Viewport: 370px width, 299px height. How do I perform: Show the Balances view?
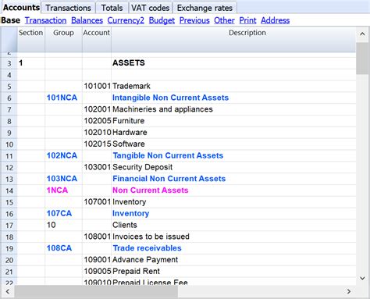click(x=87, y=20)
